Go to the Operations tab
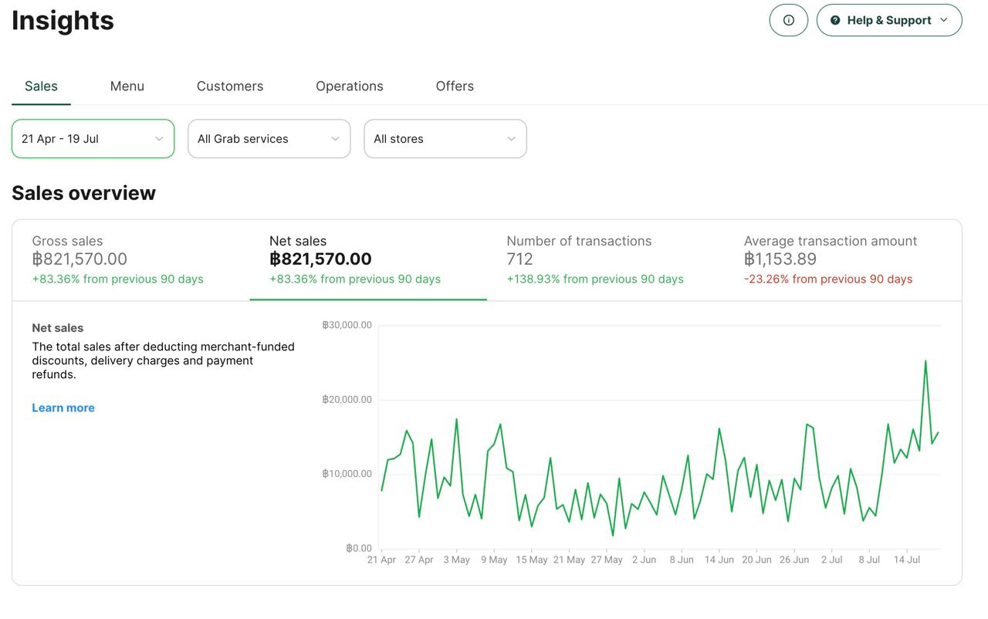 tap(350, 86)
